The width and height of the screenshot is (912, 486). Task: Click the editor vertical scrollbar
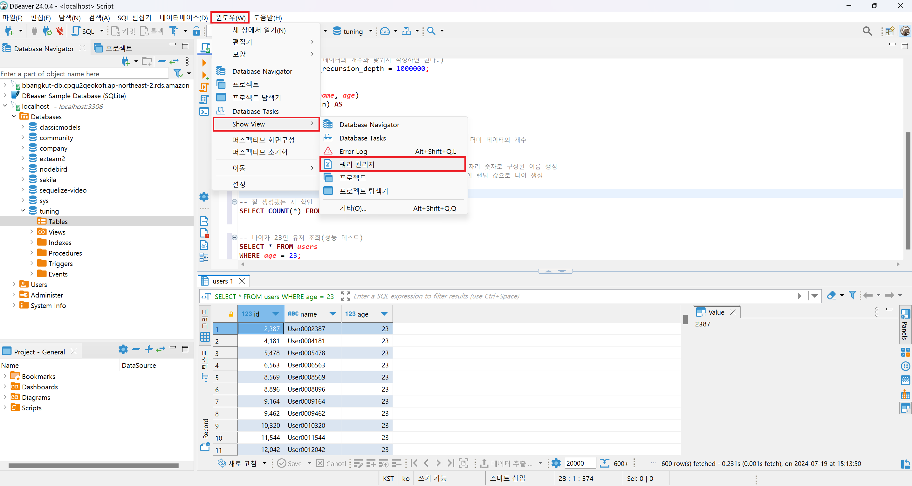pos(908,191)
